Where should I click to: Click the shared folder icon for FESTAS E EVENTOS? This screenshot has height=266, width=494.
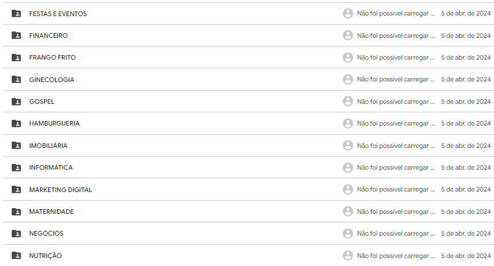point(16,14)
